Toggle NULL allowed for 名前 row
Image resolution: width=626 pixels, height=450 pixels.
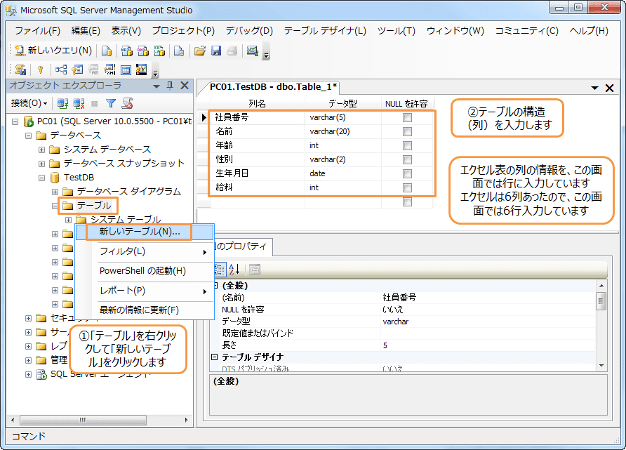[407, 131]
